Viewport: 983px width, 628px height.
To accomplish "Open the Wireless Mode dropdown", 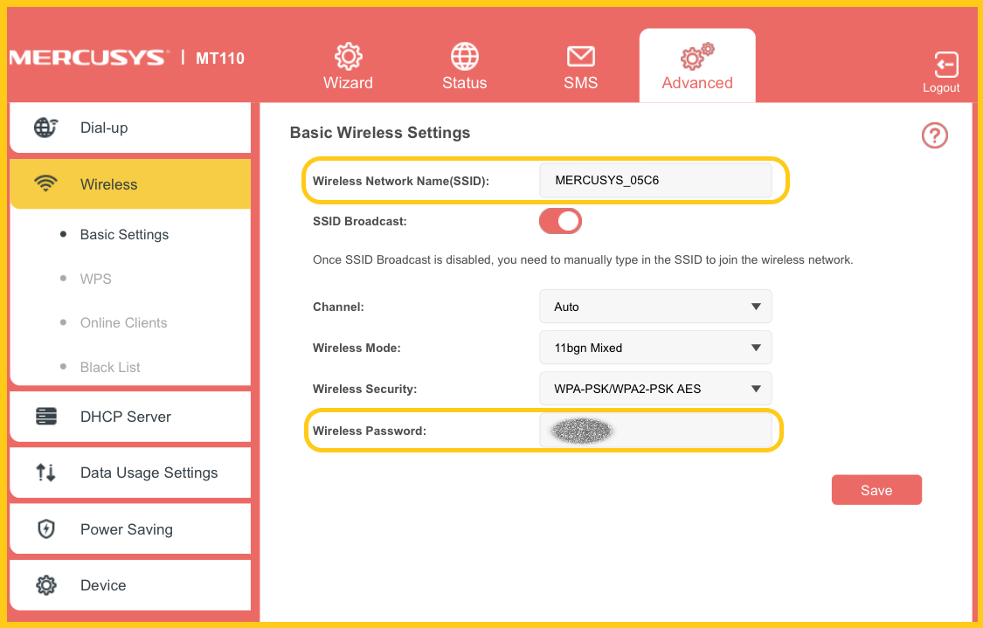I will click(x=655, y=348).
